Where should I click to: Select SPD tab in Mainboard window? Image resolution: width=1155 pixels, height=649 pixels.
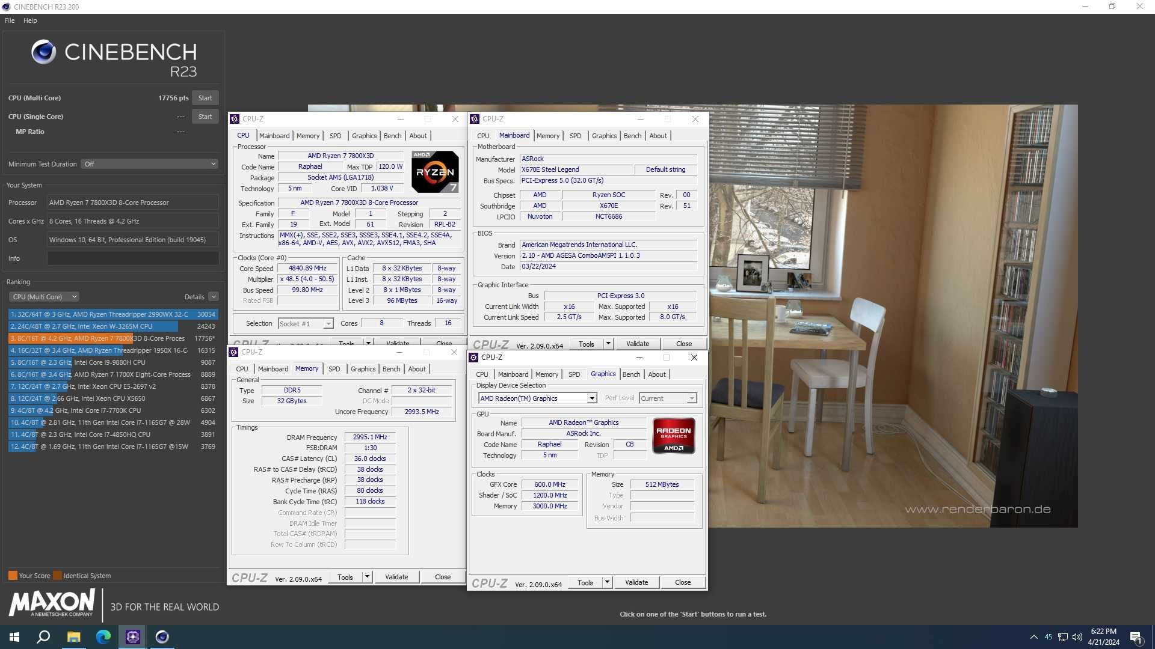(x=575, y=136)
